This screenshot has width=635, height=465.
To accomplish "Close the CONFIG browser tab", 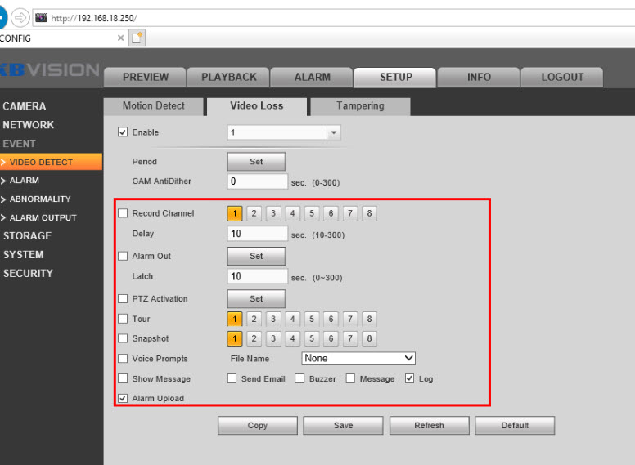I will pyautogui.click(x=121, y=38).
